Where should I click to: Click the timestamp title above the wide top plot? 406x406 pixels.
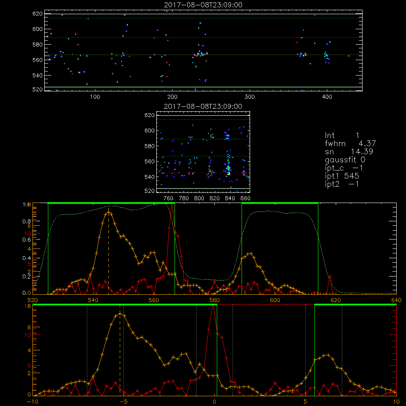point(203,5)
